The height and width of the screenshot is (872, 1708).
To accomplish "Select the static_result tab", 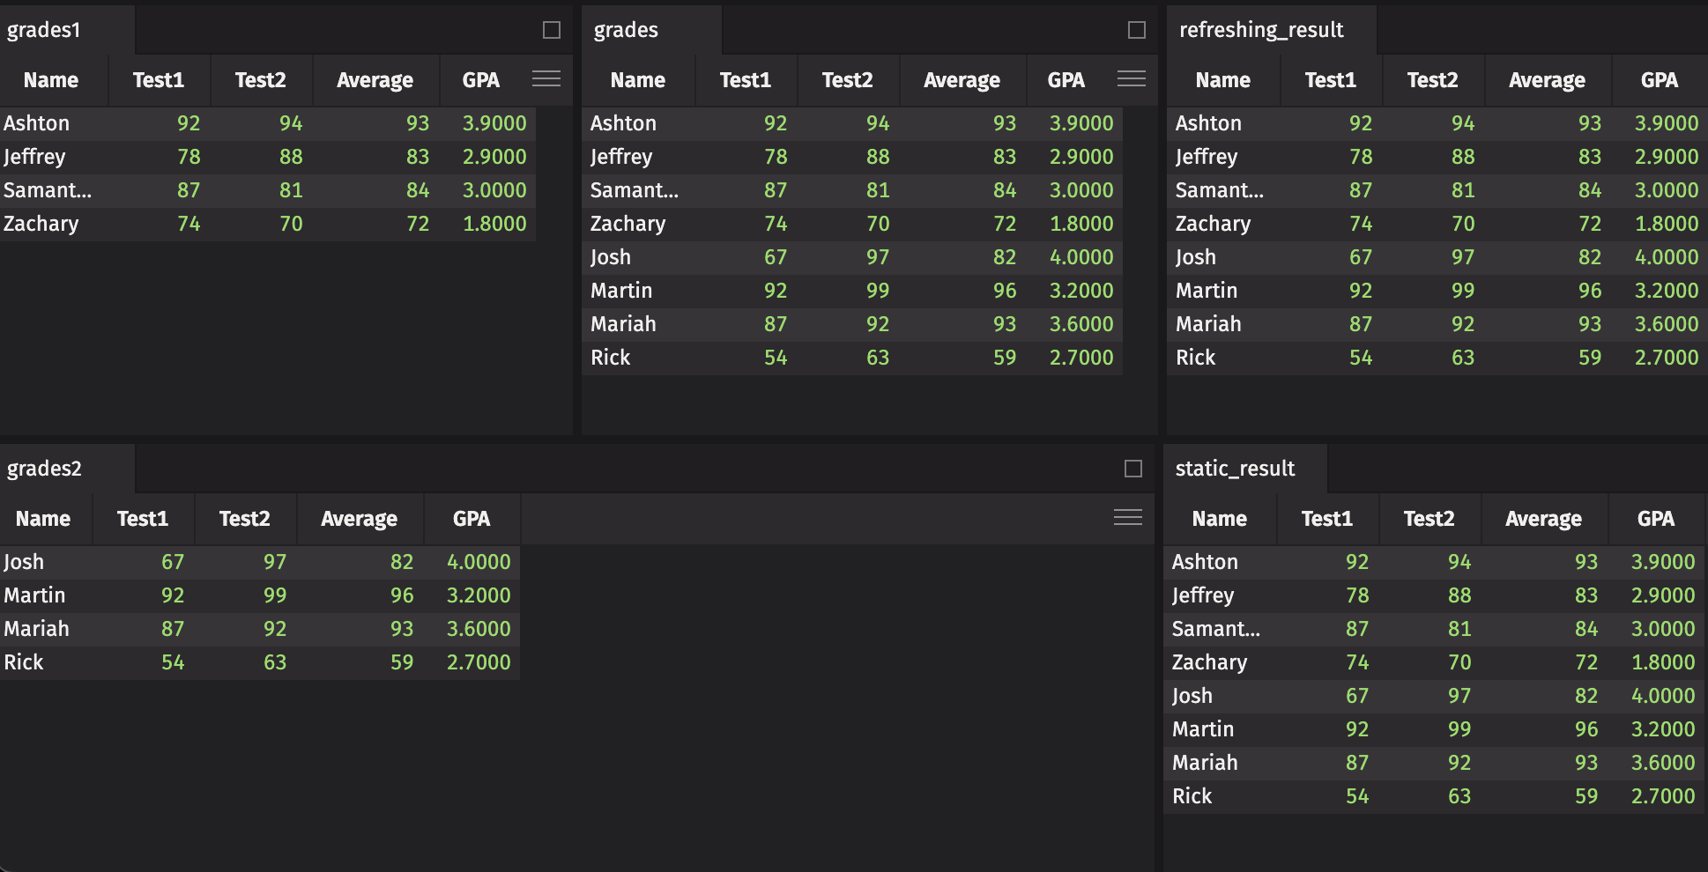I will tap(1235, 469).
